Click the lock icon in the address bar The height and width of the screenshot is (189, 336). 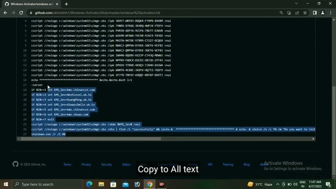(31, 13)
